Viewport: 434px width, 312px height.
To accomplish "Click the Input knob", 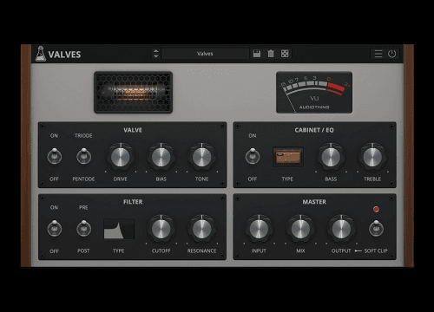I will pyautogui.click(x=259, y=229).
